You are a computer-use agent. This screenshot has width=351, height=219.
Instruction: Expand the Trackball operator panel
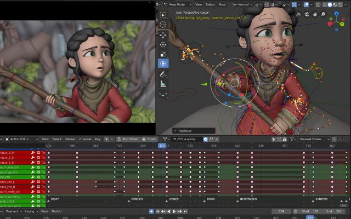tap(194, 131)
